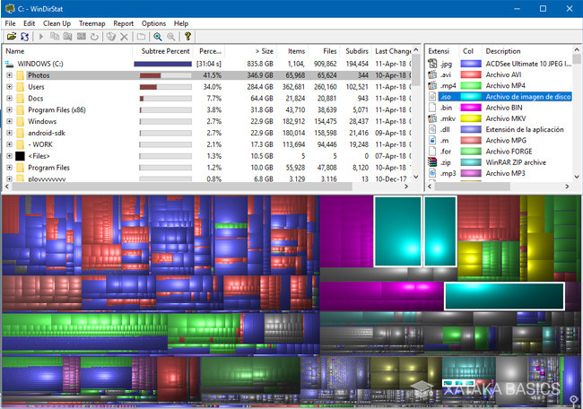
Task: Click the WinRAR icon beside .zip
Action: 434,161
